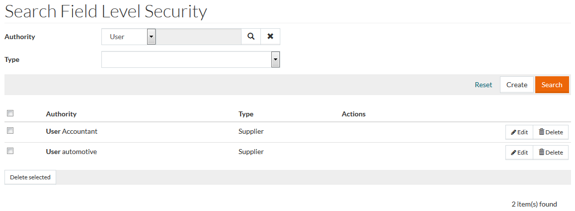Click the grey Authority text input
This screenshot has width=575, height=211.
[199, 37]
